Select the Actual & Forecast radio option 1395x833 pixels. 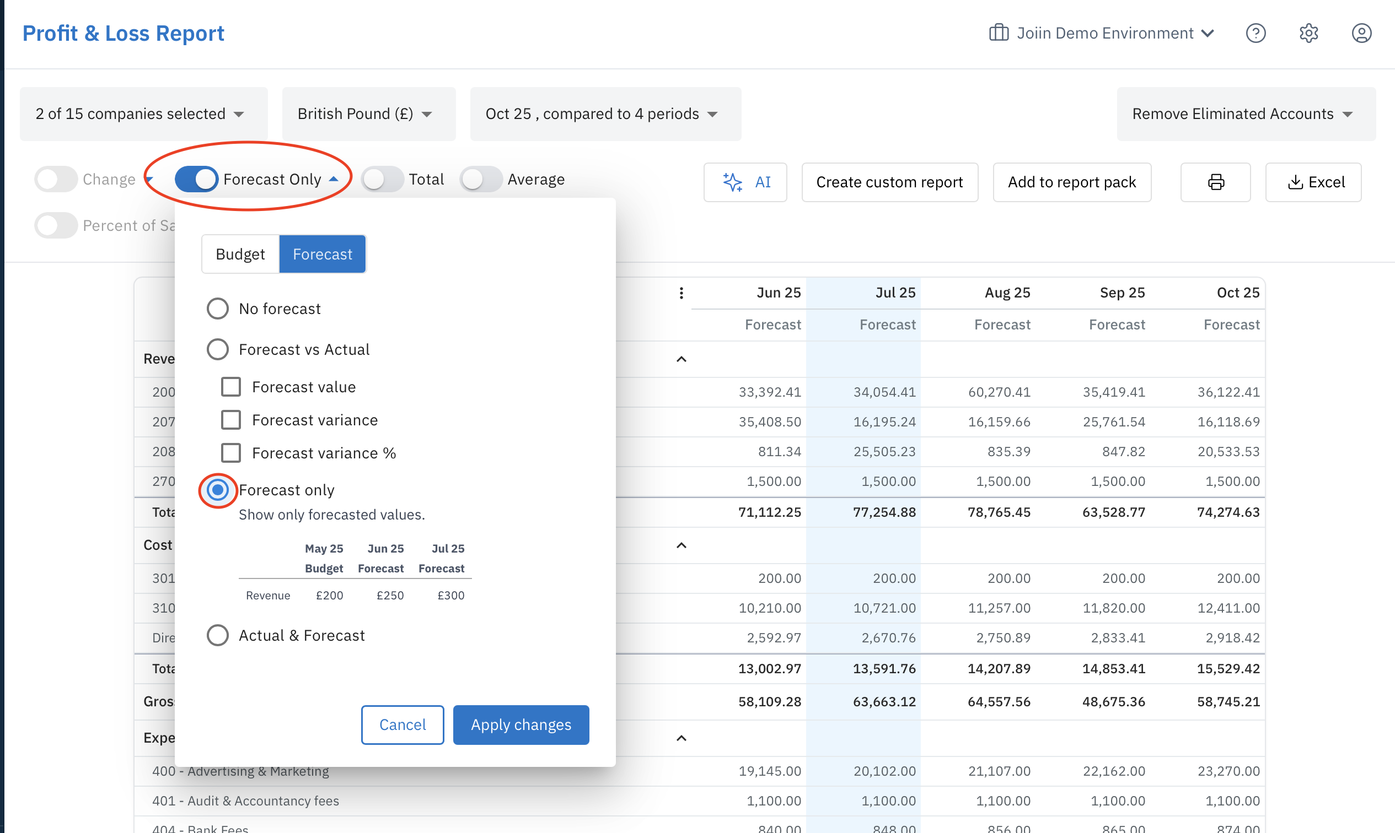click(x=217, y=635)
